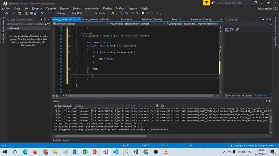Switch to munu_comida.cs [Diseño] tab
Image resolution: width=279 pixels, height=156 pixels.
[x=96, y=19]
